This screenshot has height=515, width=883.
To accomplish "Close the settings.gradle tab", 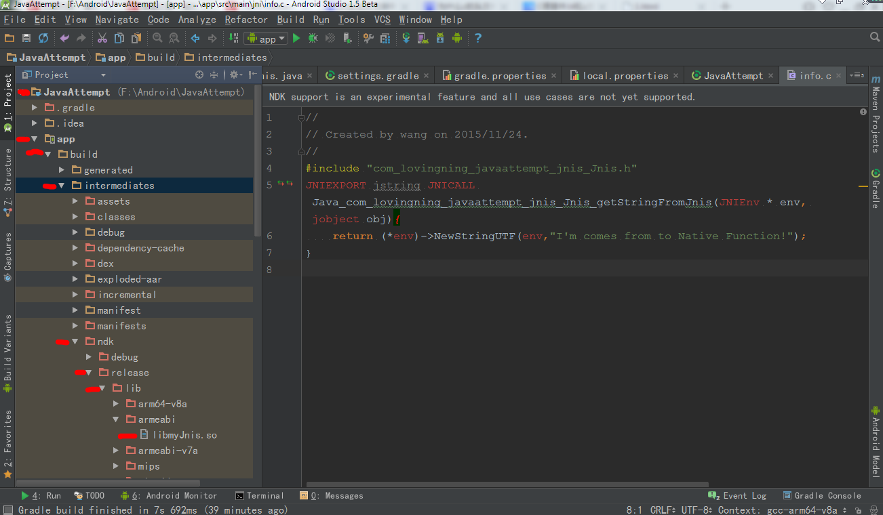I will [x=426, y=76].
